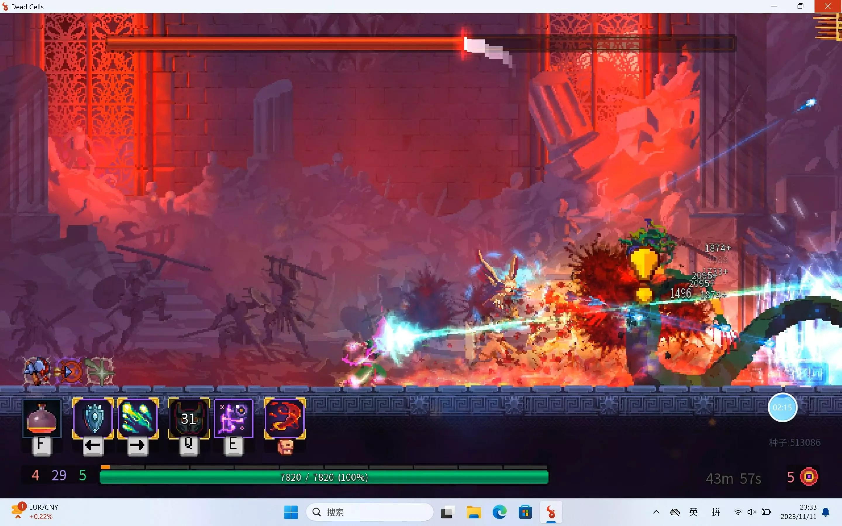Open the EUR/CNY widget on taskbar

[35, 512]
